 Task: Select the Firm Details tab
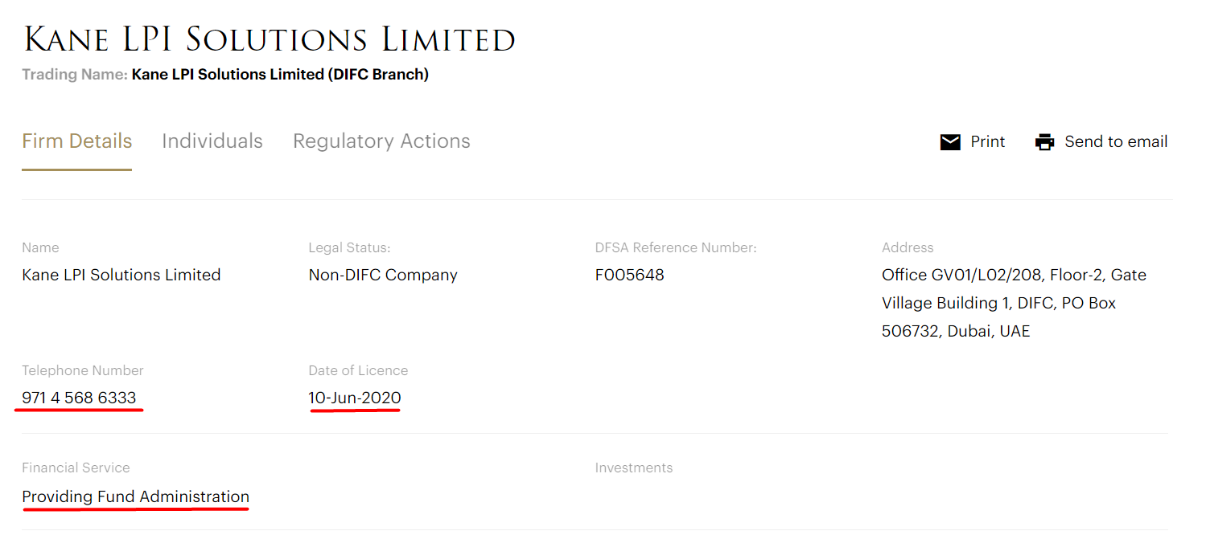(76, 141)
